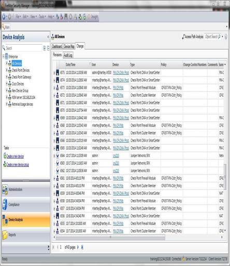The width and height of the screenshot is (230, 266).
Task: Expand the Enterprise tree node
Action: pyautogui.click(x=3, y=56)
